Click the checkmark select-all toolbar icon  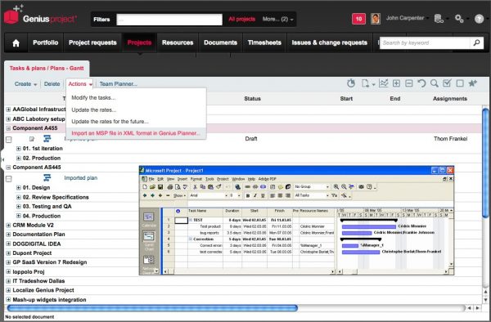pos(447,83)
